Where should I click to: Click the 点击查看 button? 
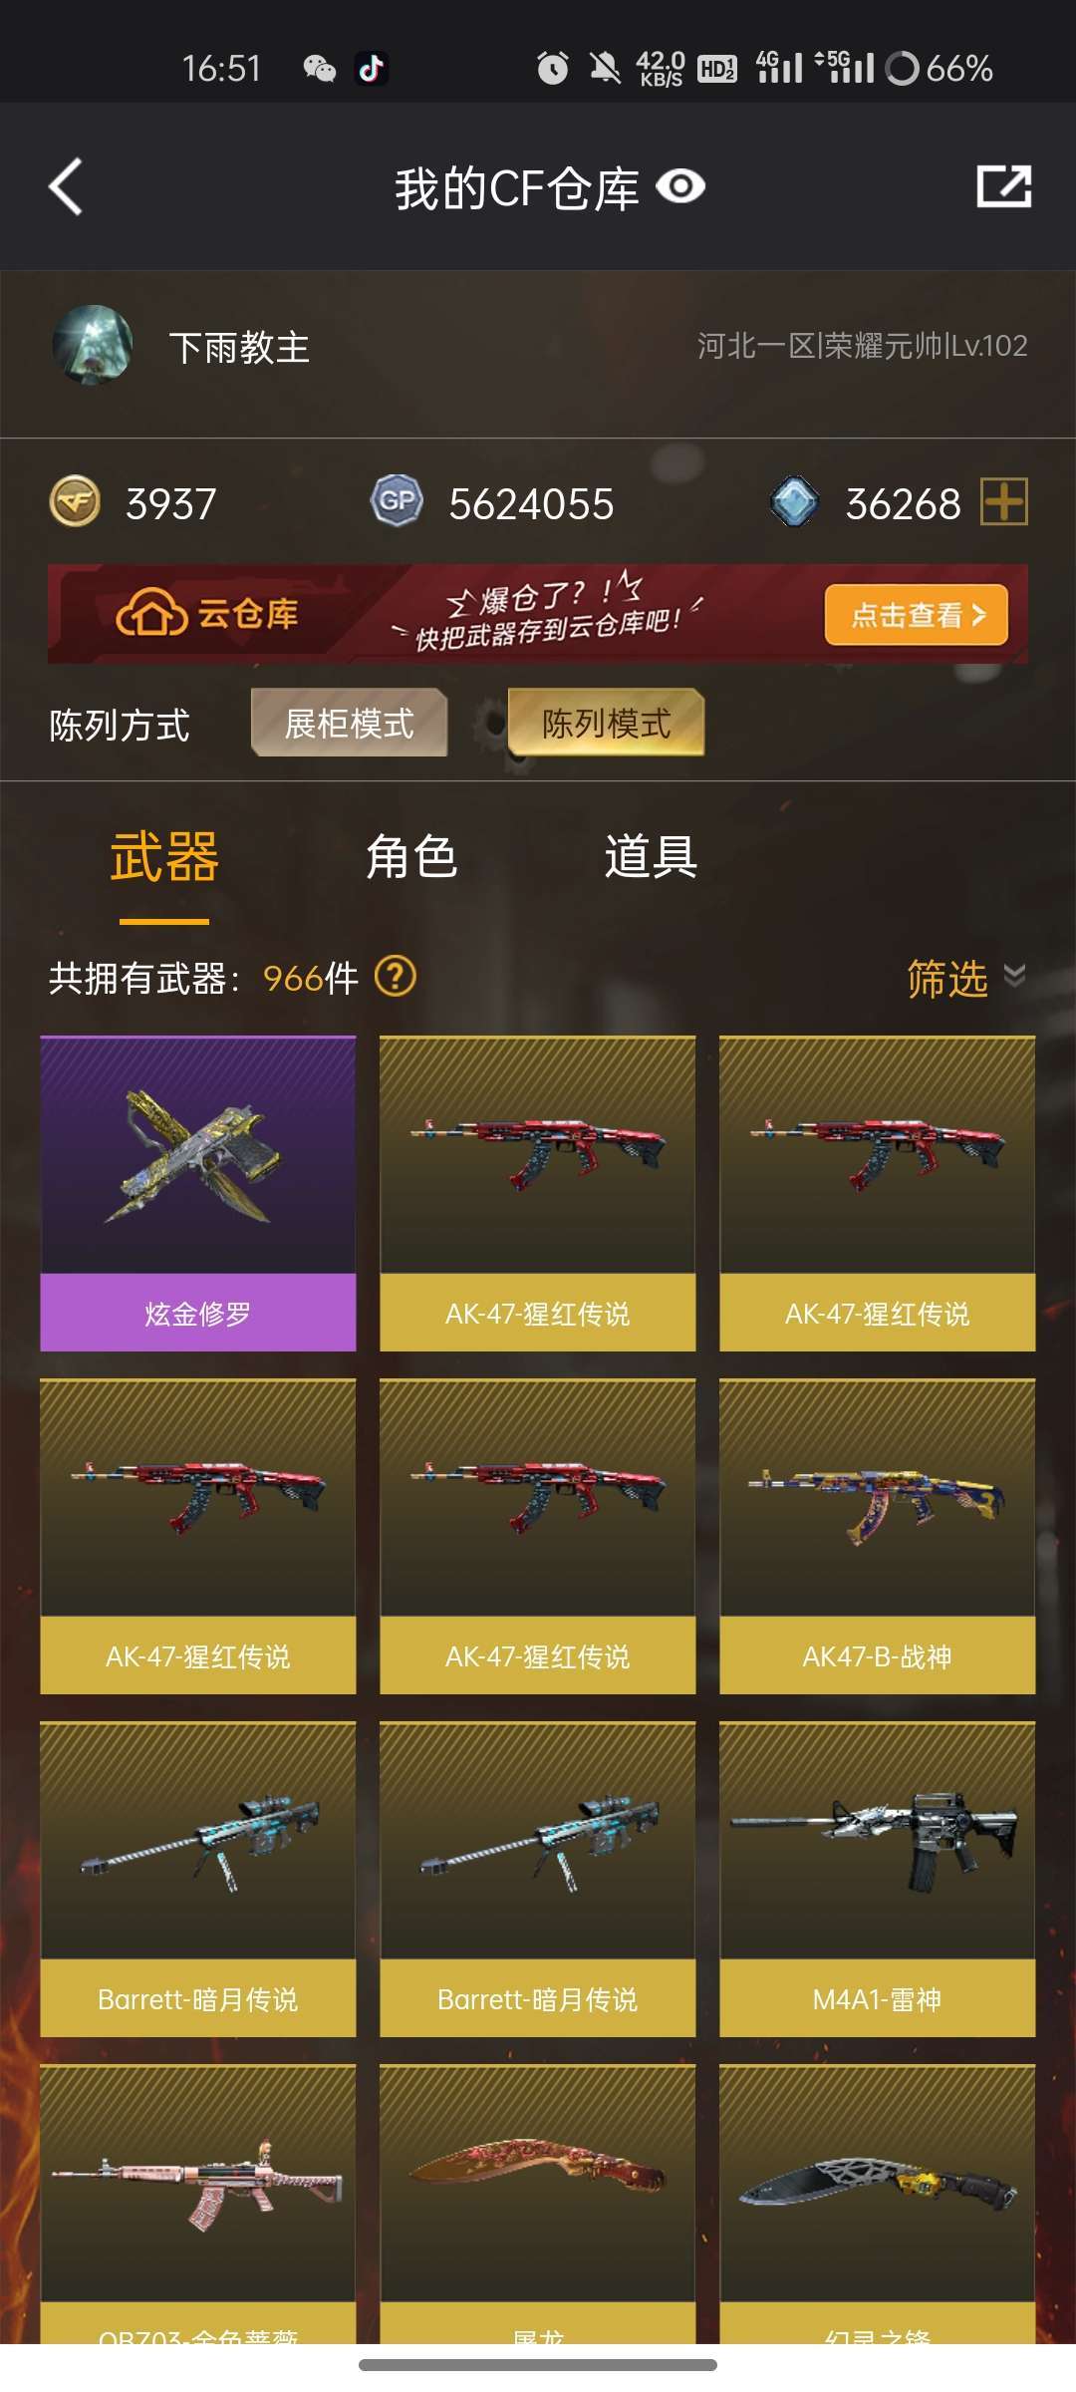click(917, 615)
